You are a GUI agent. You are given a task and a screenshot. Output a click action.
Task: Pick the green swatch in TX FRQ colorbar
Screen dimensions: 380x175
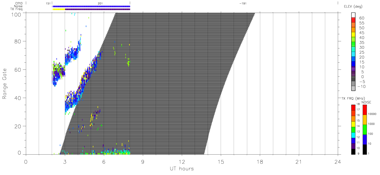[353, 130]
